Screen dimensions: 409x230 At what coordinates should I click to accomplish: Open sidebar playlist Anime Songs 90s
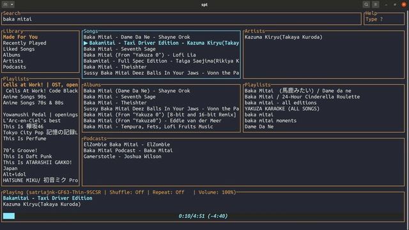pyautogui.click(x=24, y=96)
